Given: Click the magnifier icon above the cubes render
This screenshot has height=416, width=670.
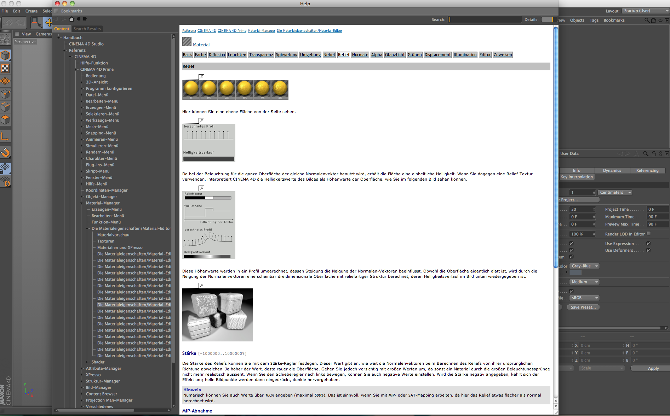Looking at the screenshot, I should (201, 285).
